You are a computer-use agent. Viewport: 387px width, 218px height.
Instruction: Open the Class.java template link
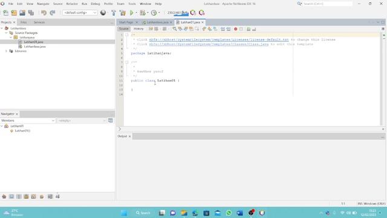tap(209, 44)
